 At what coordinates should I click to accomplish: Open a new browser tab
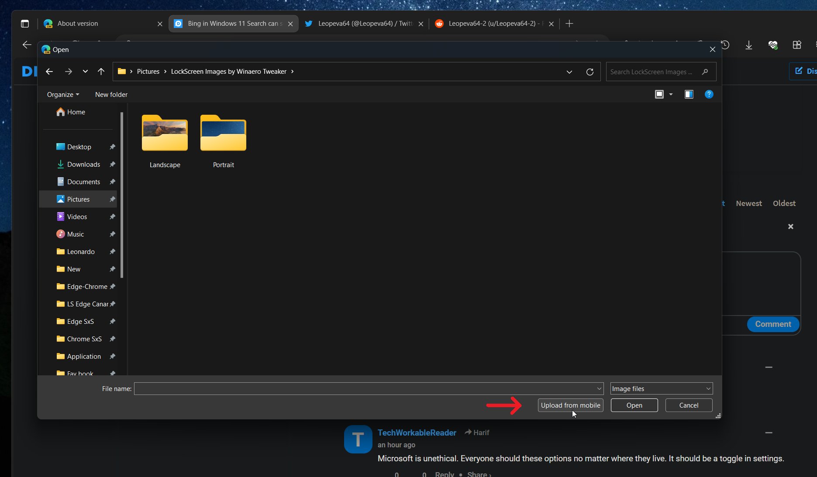(569, 24)
